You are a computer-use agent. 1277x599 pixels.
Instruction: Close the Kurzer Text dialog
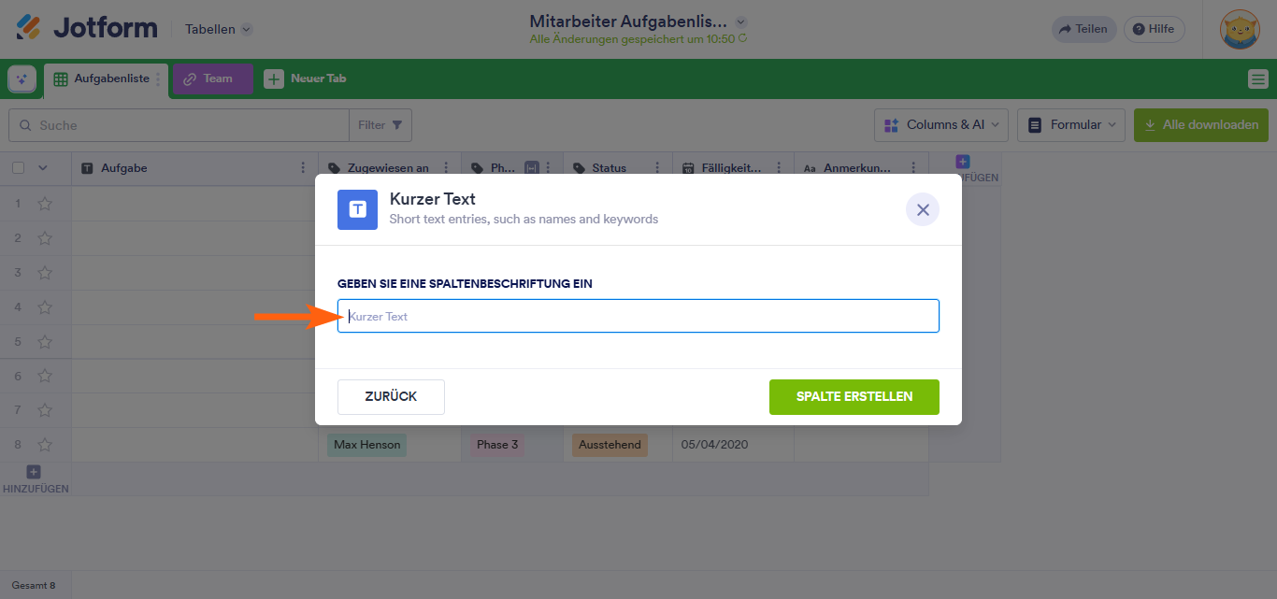tap(923, 209)
